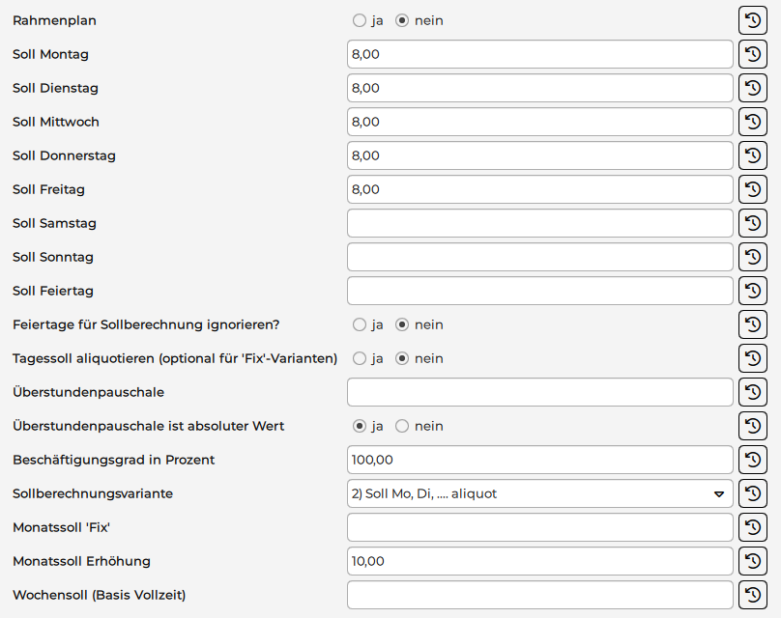The height and width of the screenshot is (618, 781).
Task: View history for Soll Feiertag
Action: click(x=753, y=291)
